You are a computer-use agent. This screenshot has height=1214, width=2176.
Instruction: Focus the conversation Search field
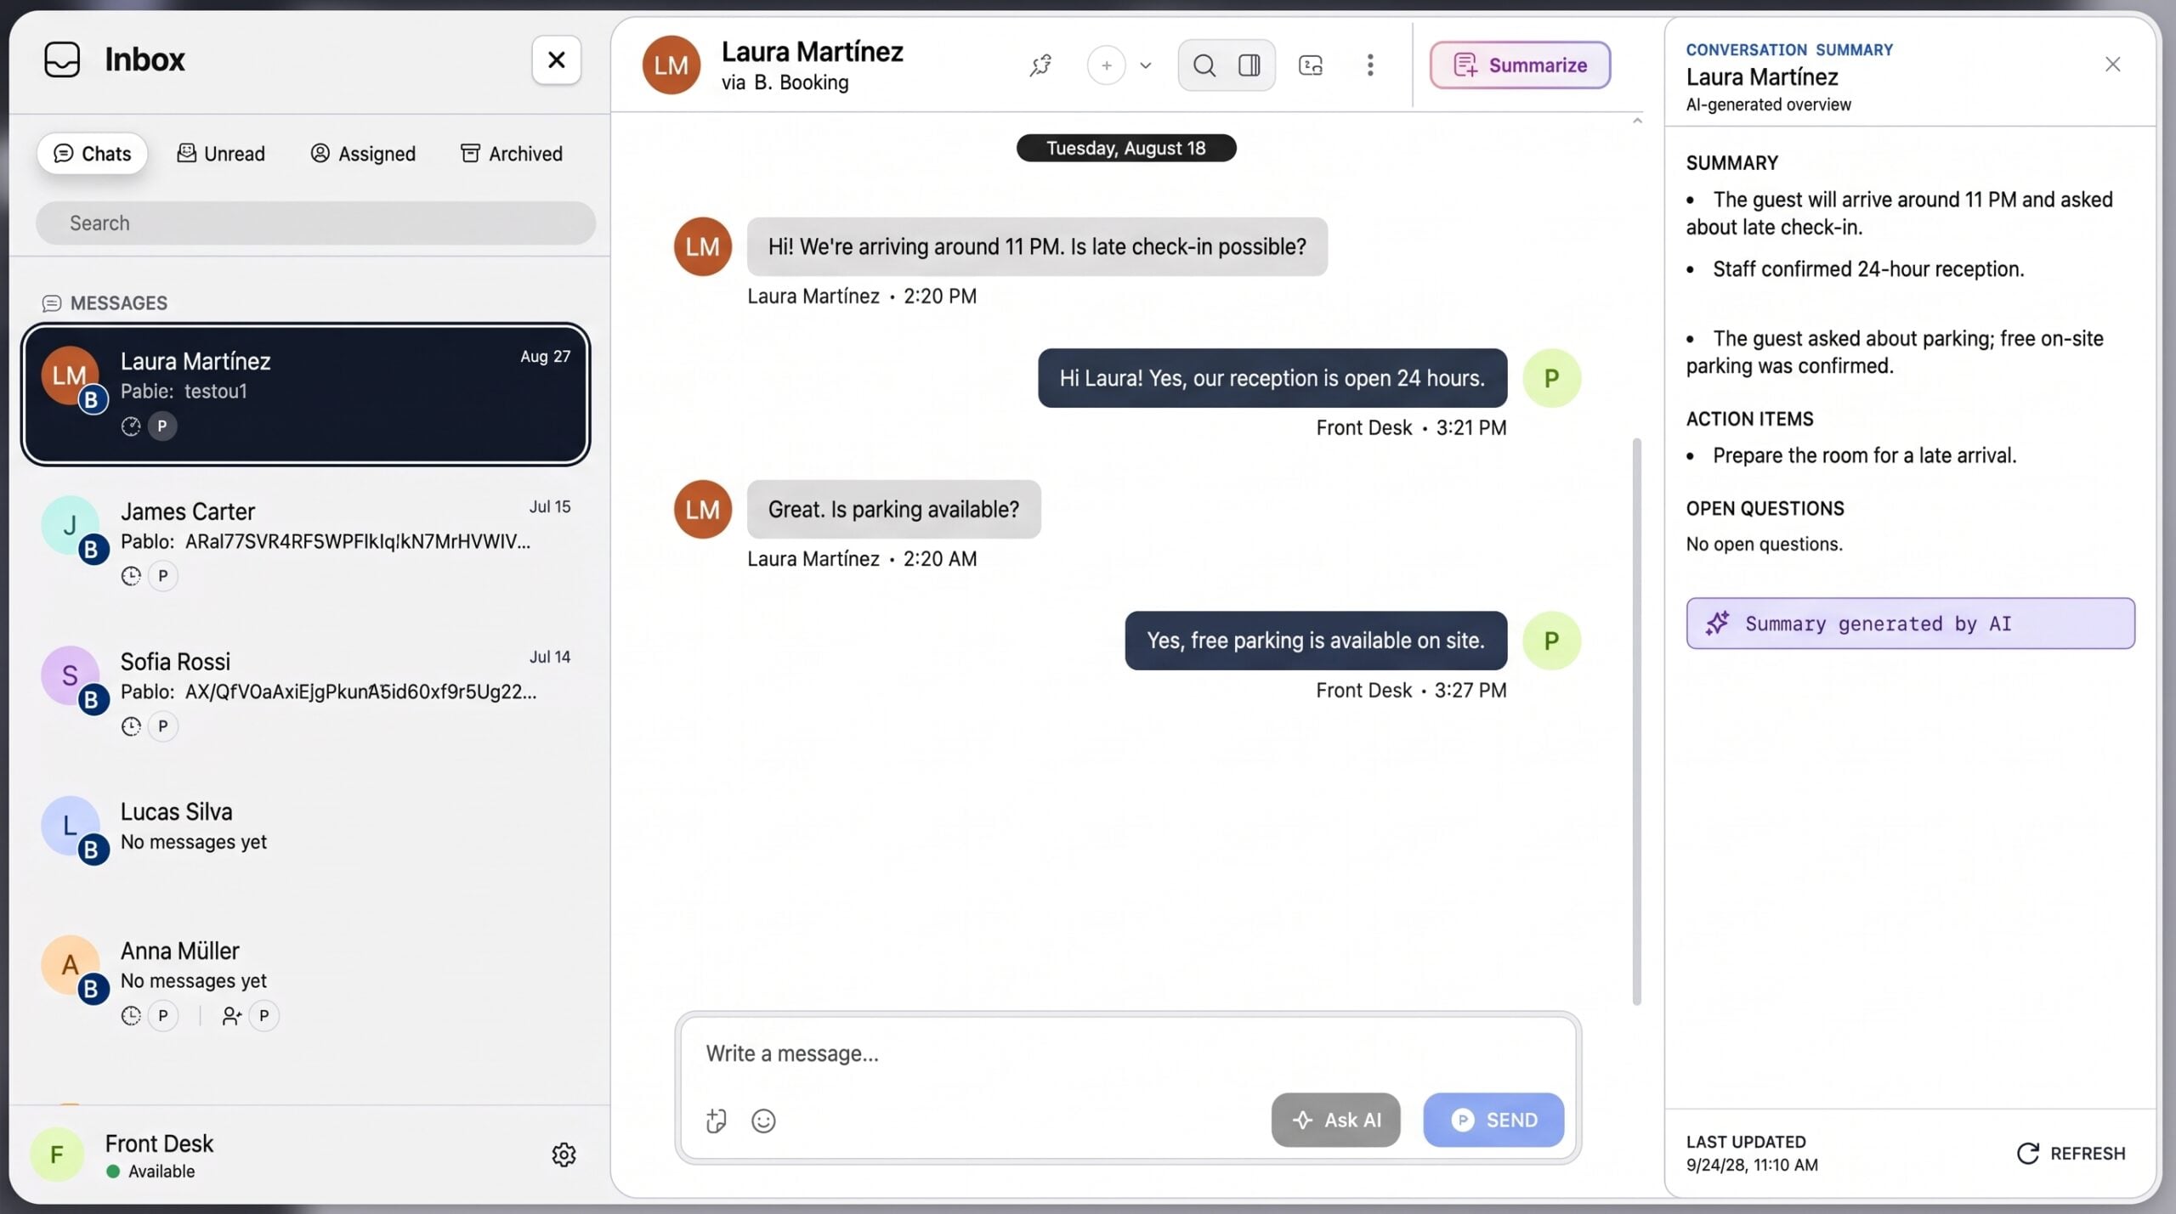315,223
